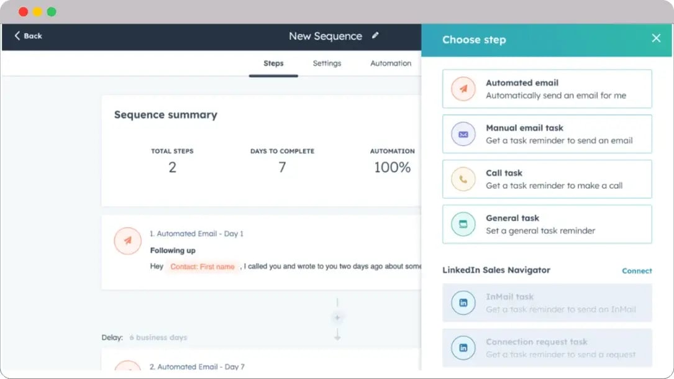
Task: Click the LinkedIn Connect link
Action: point(637,271)
